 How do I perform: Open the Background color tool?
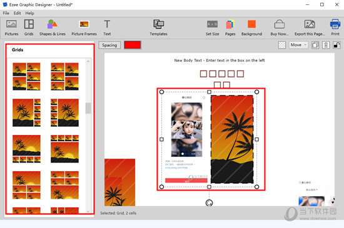251,27
